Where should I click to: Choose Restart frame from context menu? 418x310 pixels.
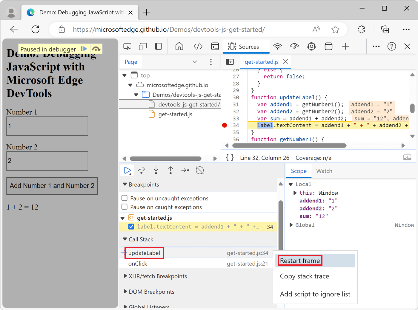[299, 260]
